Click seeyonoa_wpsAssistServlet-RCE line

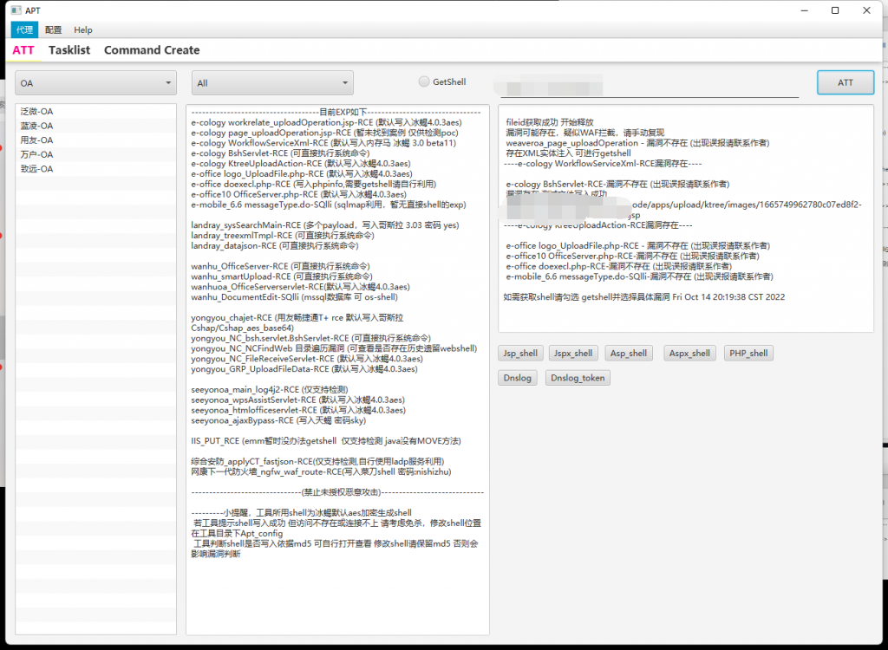coord(298,400)
